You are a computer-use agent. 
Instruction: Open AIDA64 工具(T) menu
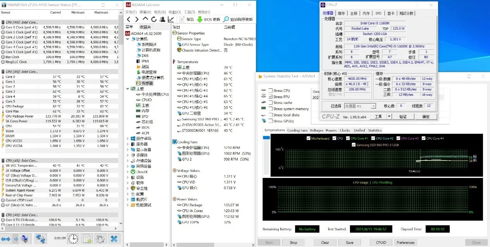coord(190,12)
